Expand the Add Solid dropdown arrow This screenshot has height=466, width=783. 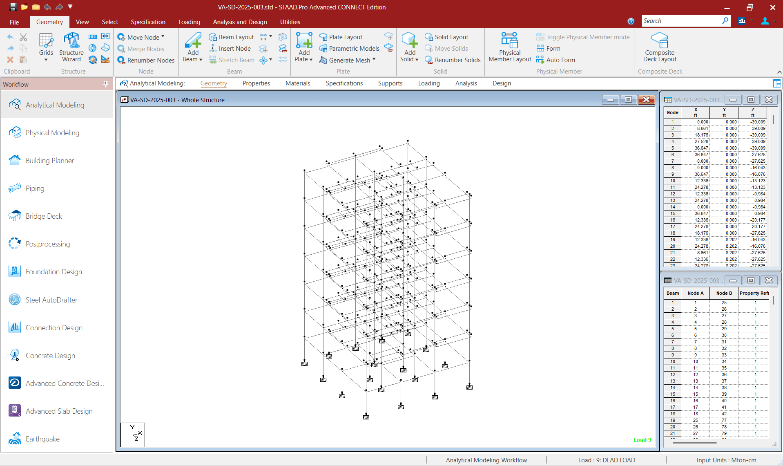(x=417, y=60)
